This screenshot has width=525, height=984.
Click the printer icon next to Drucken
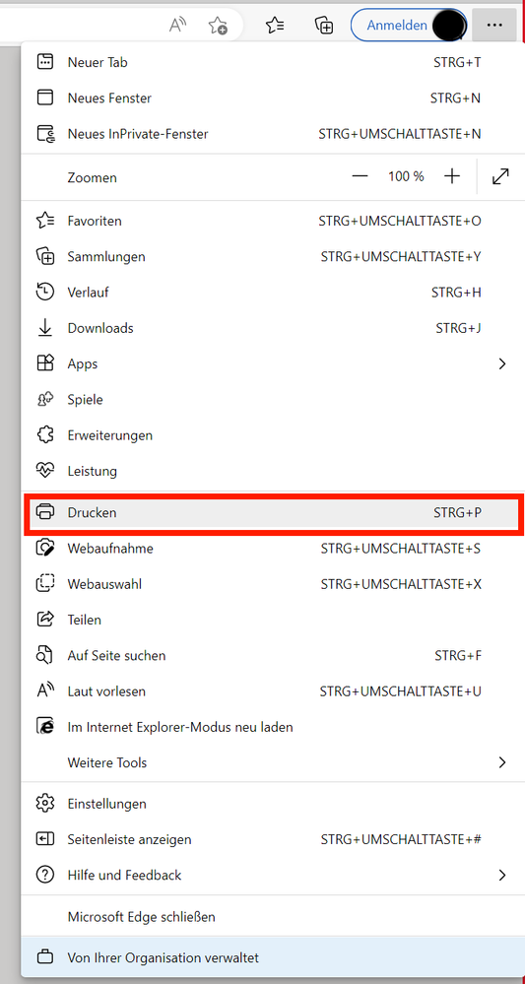pos(45,513)
